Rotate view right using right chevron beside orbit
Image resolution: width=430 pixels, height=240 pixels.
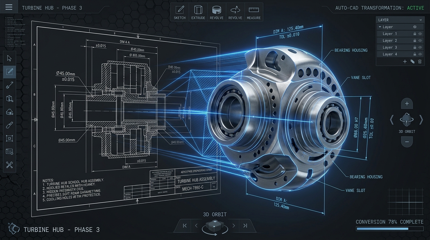[x=421, y=120]
